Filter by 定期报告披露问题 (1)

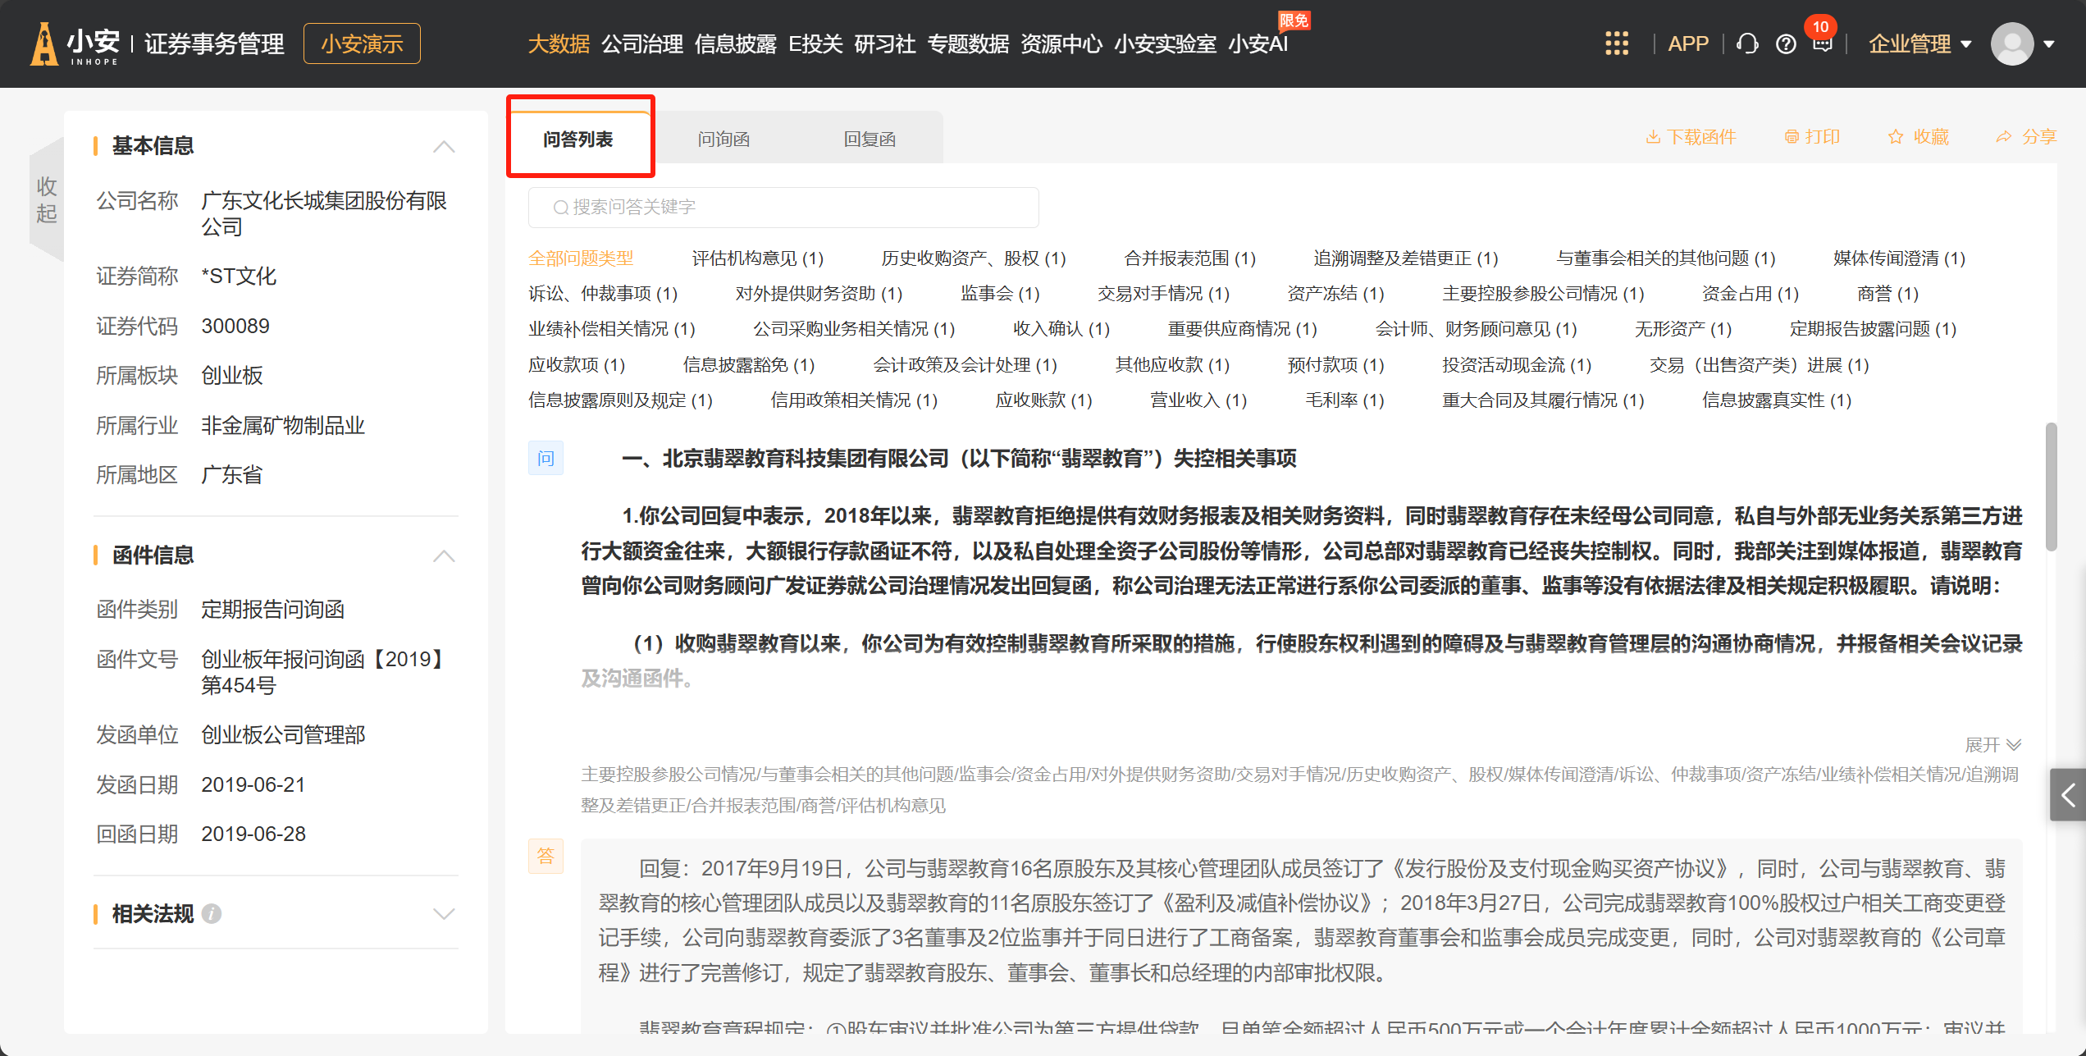click(1873, 329)
